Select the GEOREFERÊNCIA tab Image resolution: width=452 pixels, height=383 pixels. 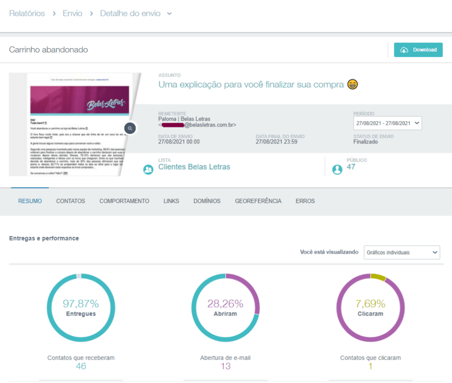(x=257, y=201)
